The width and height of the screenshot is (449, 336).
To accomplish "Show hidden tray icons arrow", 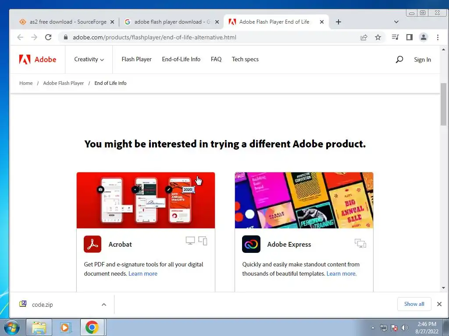I will (373, 328).
